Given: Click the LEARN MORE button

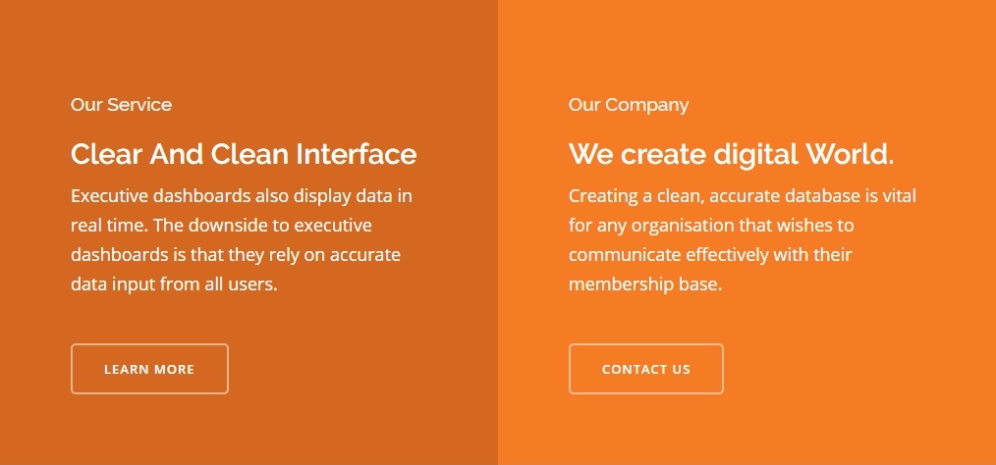Looking at the screenshot, I should (149, 369).
